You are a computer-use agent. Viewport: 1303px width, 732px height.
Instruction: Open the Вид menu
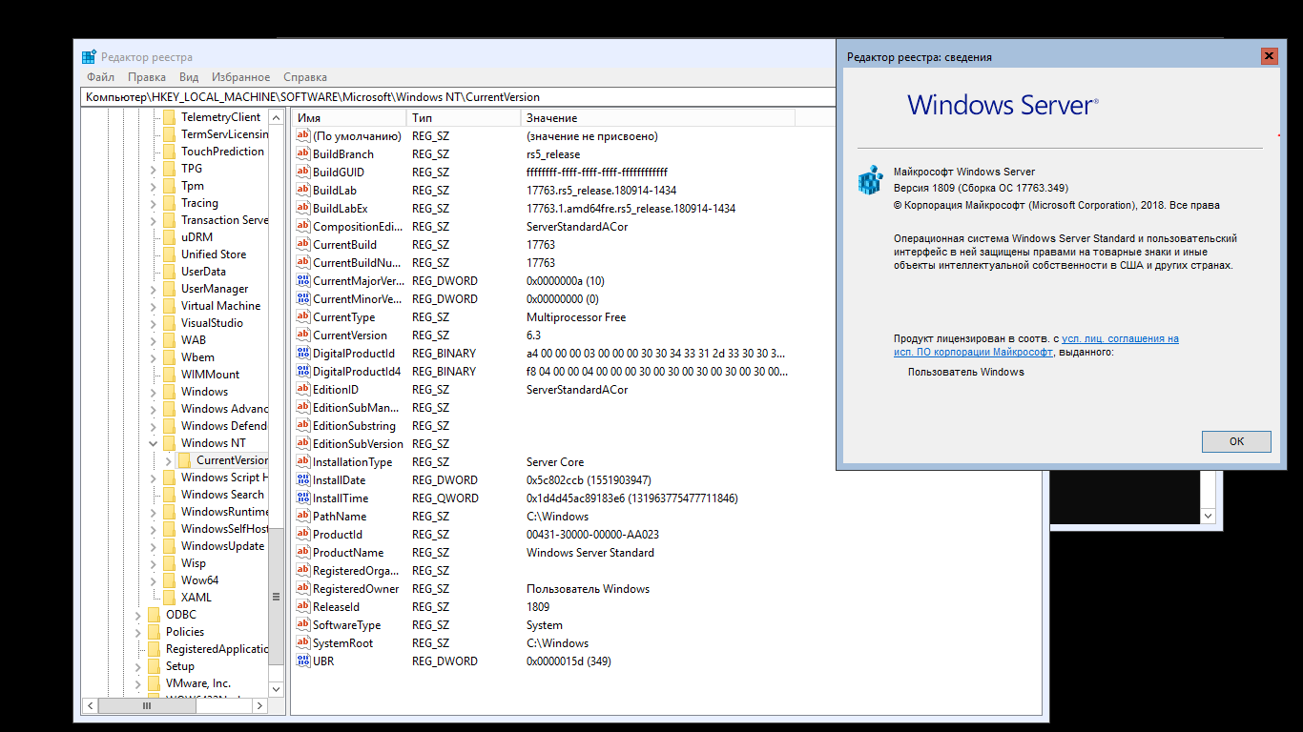coord(189,77)
